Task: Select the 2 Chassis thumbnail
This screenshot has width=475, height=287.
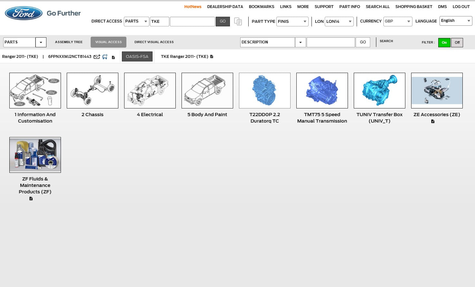Action: point(93,90)
